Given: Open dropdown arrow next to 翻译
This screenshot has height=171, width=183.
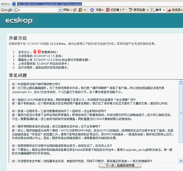Looking at the screenshot, I should coord(164,10).
